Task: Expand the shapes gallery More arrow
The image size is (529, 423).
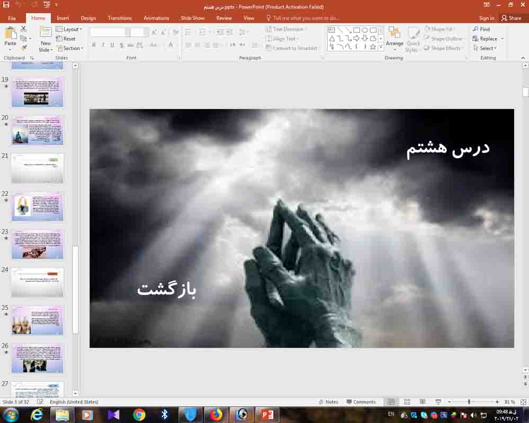Action: click(381, 47)
